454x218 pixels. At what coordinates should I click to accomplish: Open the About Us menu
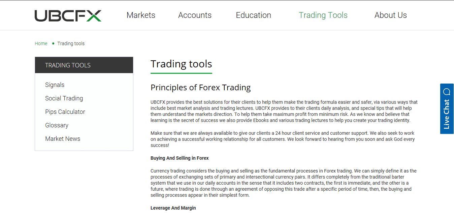[x=390, y=15]
